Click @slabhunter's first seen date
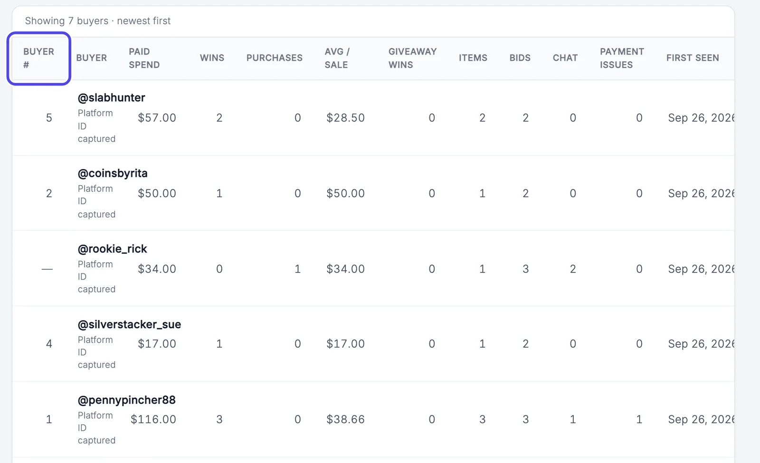Screen dimensions: 760x463 point(701,118)
